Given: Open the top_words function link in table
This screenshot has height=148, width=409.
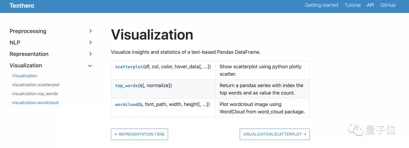Looking at the screenshot, I should [x=126, y=86].
